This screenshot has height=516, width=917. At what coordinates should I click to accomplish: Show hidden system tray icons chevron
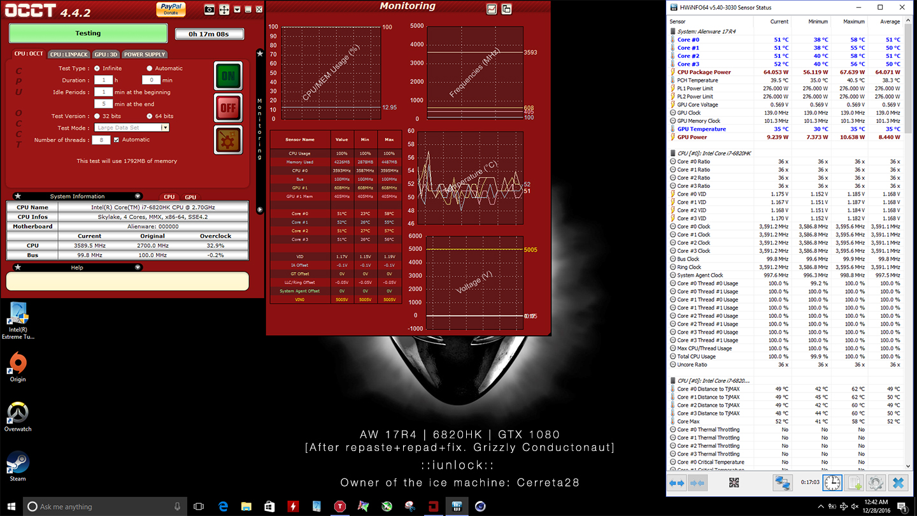click(820, 506)
